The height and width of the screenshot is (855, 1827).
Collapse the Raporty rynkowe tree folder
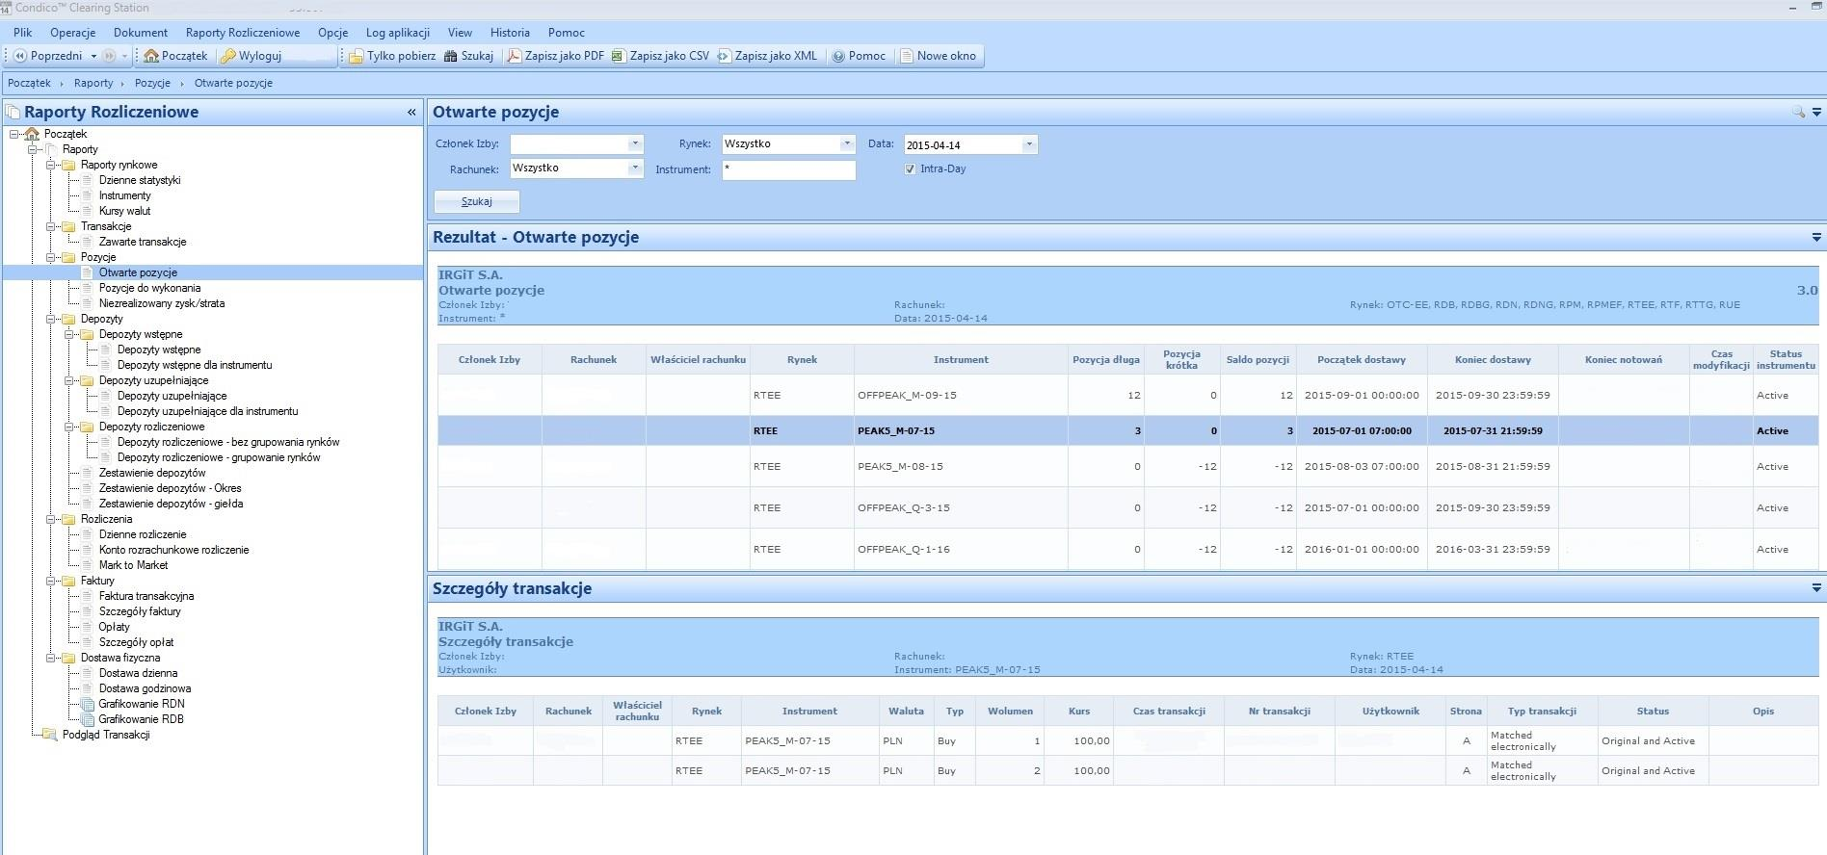pyautogui.click(x=51, y=165)
